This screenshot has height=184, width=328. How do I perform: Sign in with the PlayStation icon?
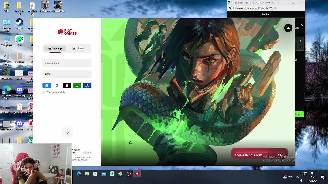87,86
